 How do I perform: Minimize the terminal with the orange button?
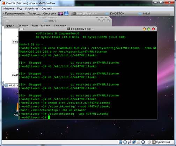(x=144, y=29)
